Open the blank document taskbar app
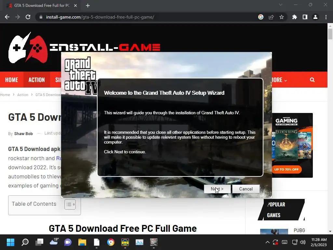This screenshot has height=250, width=333. coord(97,242)
